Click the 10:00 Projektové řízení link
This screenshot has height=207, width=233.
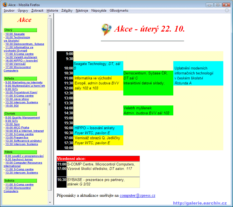point(21,92)
